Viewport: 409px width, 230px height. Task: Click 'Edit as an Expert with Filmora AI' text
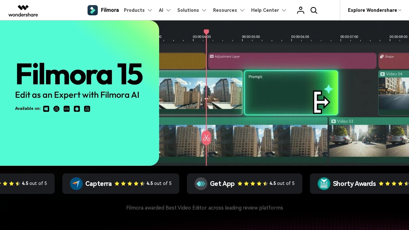coord(77,95)
